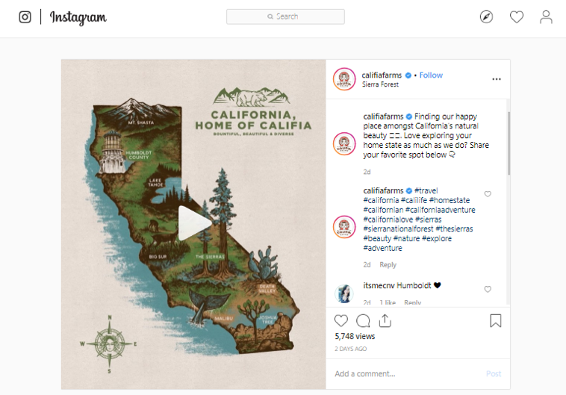Click the Search field
This screenshot has width=566, height=395.
(x=285, y=16)
